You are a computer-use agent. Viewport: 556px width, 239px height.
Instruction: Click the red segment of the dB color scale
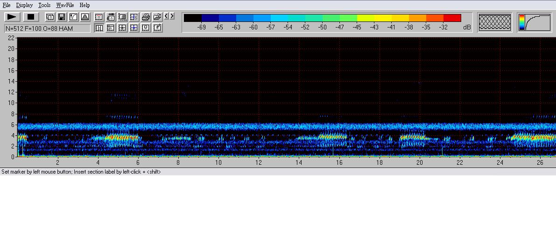click(452, 18)
